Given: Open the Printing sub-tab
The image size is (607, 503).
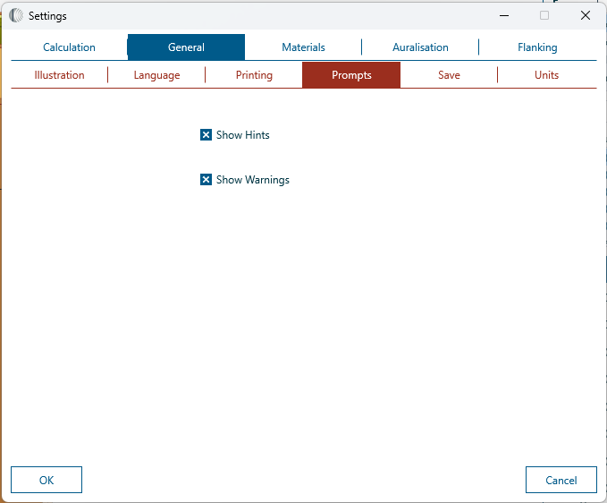Looking at the screenshot, I should tap(255, 75).
